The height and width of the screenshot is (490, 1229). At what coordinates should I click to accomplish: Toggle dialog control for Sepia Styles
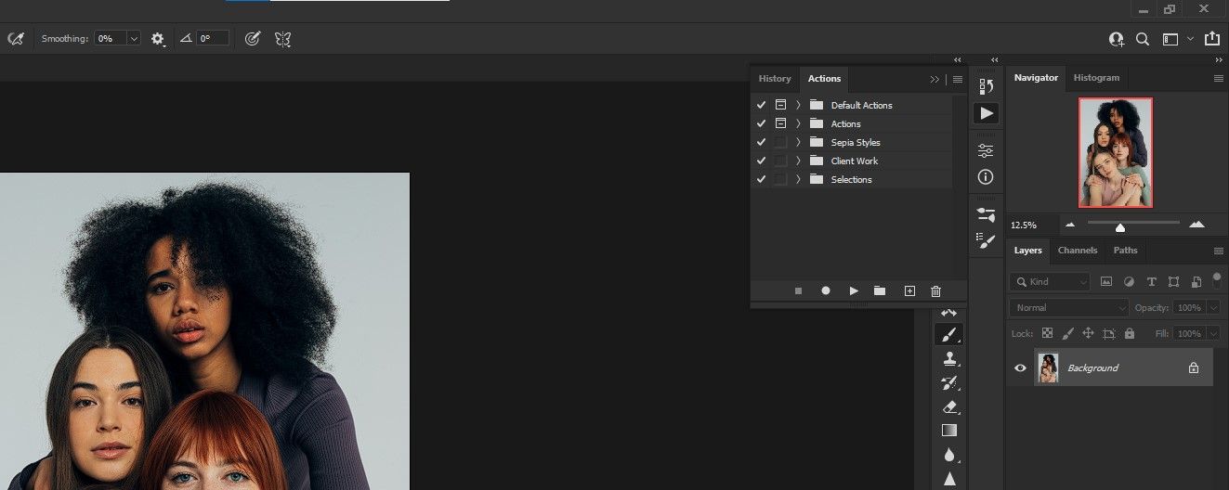pyautogui.click(x=780, y=142)
